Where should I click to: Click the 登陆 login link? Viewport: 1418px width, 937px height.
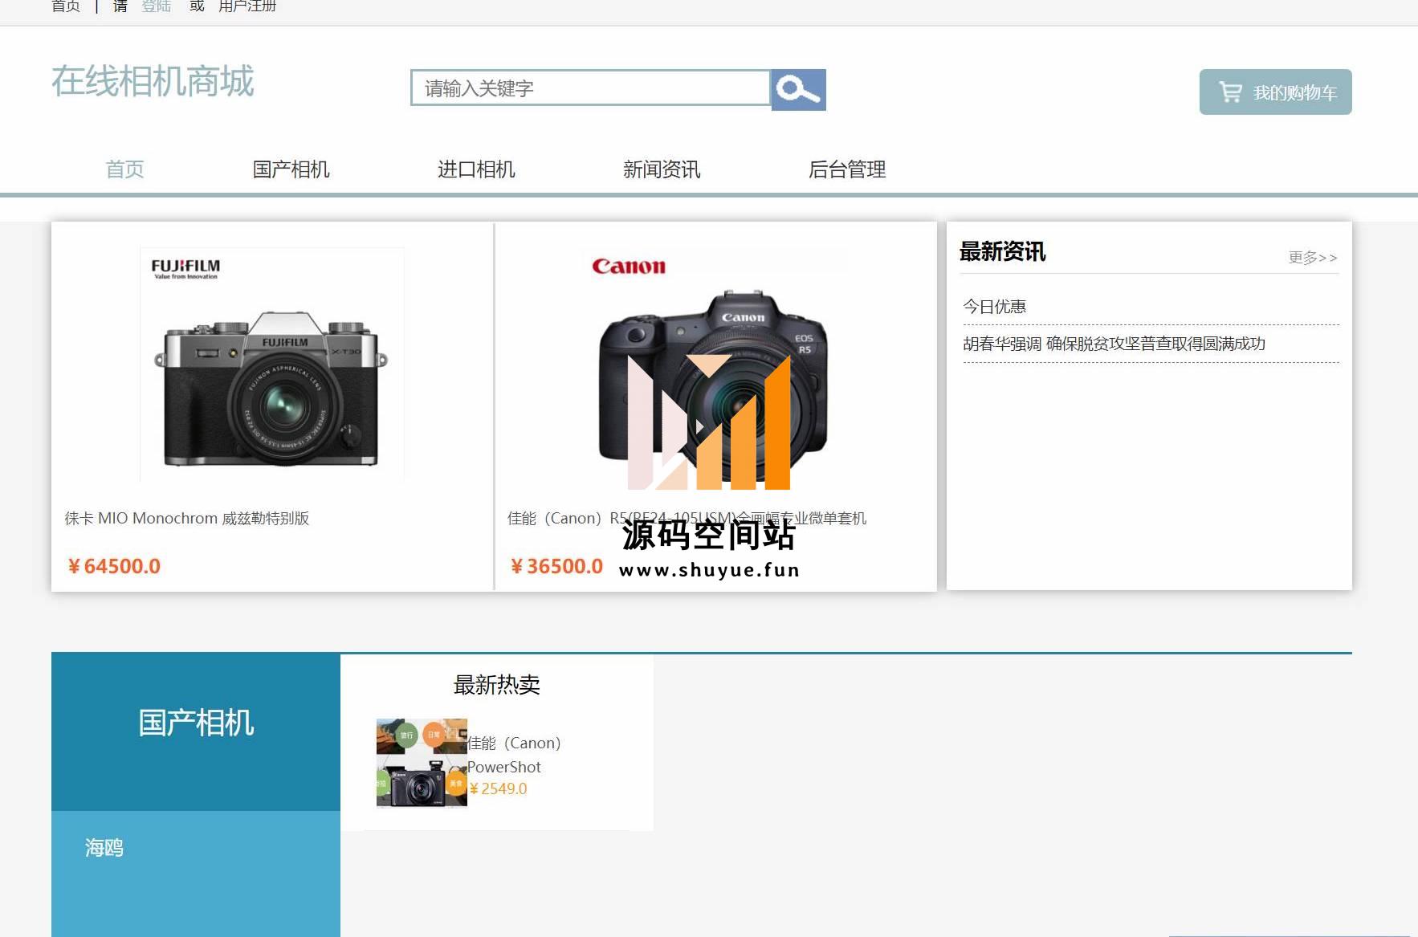[x=157, y=6]
